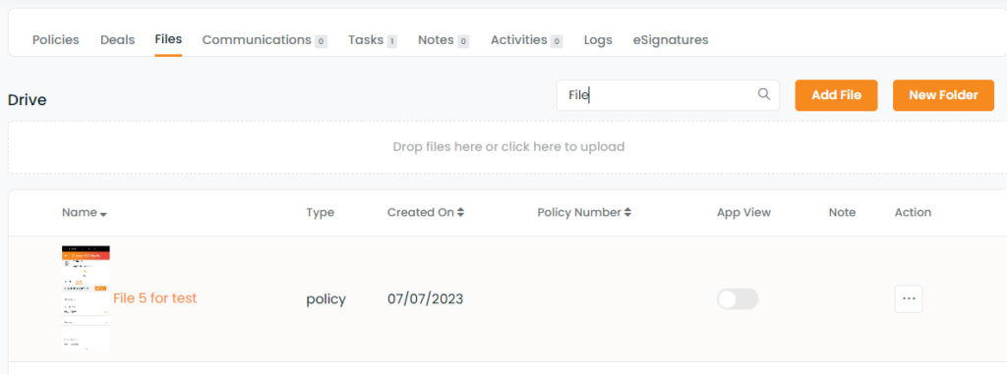Go to the Tasks tab
The height and width of the screenshot is (374, 1007).
(x=373, y=40)
